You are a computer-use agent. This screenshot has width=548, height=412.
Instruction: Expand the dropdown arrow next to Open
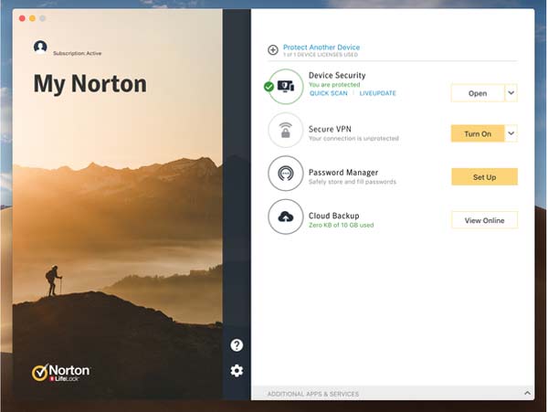pyautogui.click(x=511, y=93)
